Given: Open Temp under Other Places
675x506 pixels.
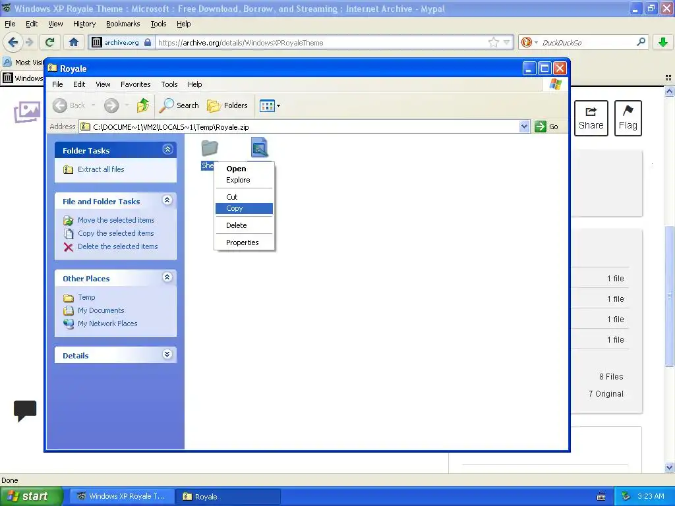Looking at the screenshot, I should click(x=86, y=297).
